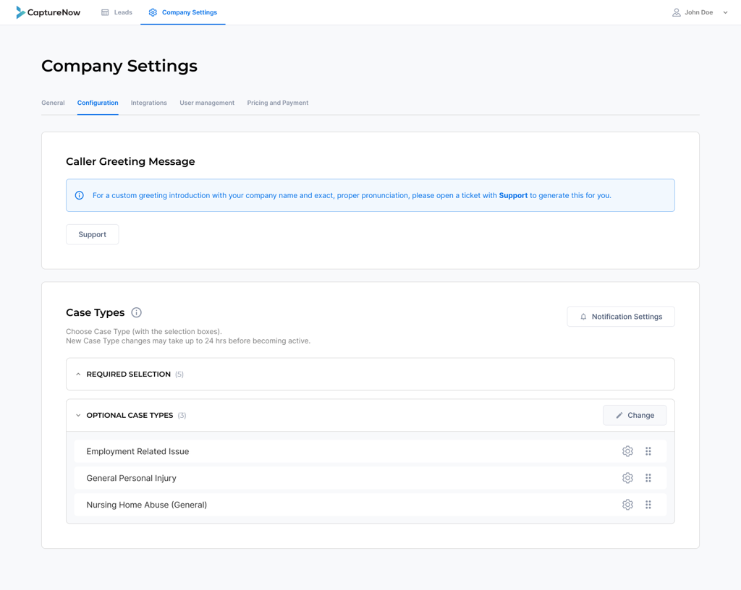This screenshot has width=741, height=590.
Task: Open settings gear for Employment Related Issue
Action: click(627, 451)
